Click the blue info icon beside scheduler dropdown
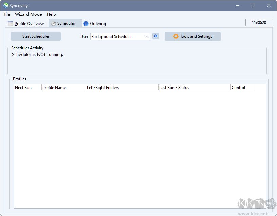 coord(155,36)
